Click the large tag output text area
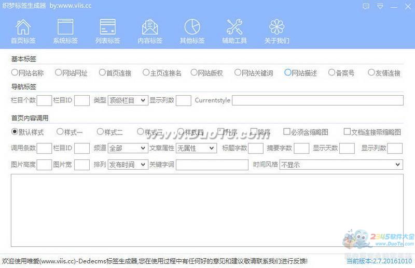This screenshot has width=415, height=268. pos(207,210)
